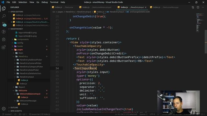Switch to index.js WelcomeMessage editor tab
Viewport: 207px width, 116px height.
(x=165, y=7)
